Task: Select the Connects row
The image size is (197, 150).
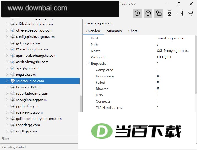Action: (139, 101)
